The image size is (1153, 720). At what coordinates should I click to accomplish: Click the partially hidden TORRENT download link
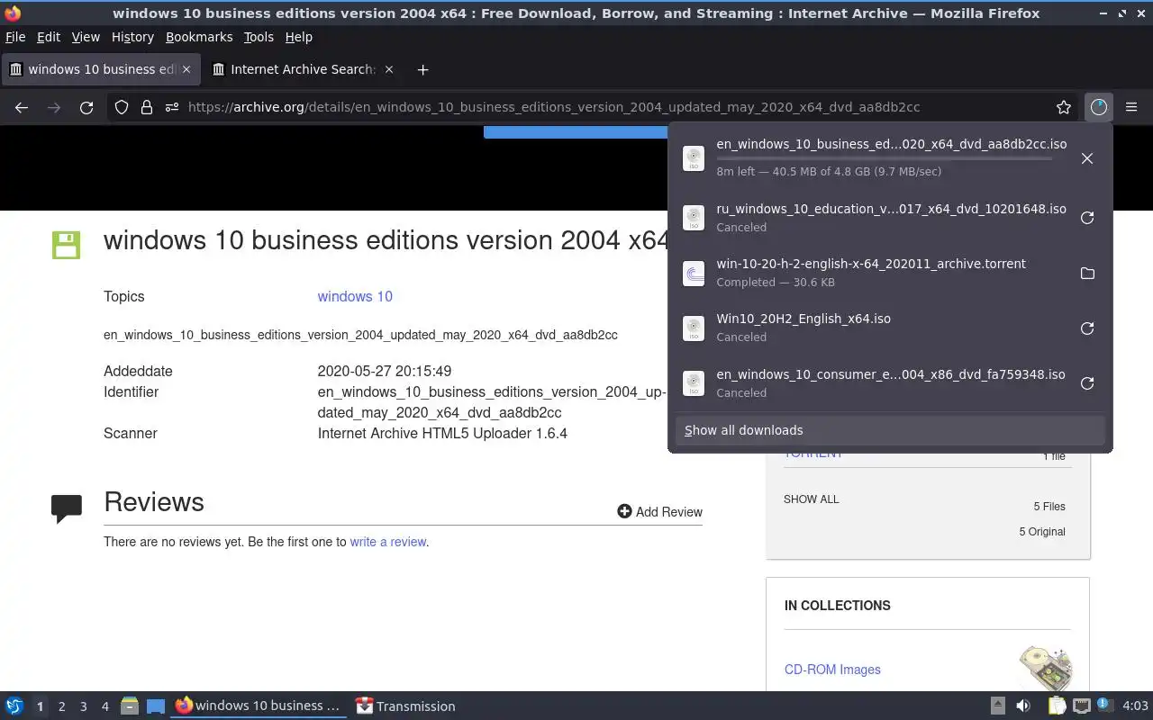(813, 454)
